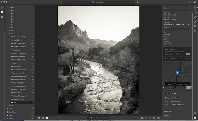
Task: Open the Zion album in list
Action: pyautogui.click(x=22, y=102)
